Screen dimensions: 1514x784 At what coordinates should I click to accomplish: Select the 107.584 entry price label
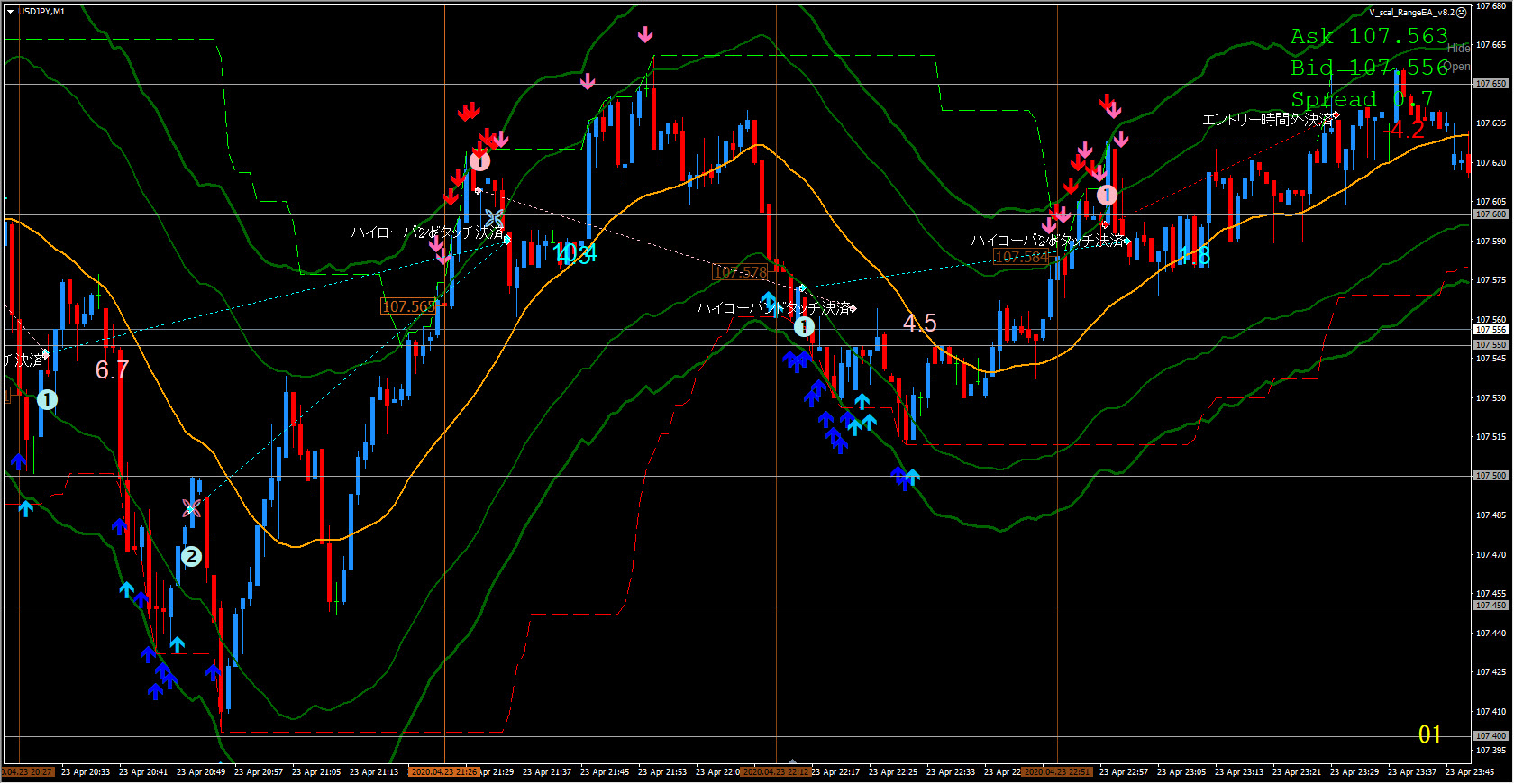[1022, 257]
